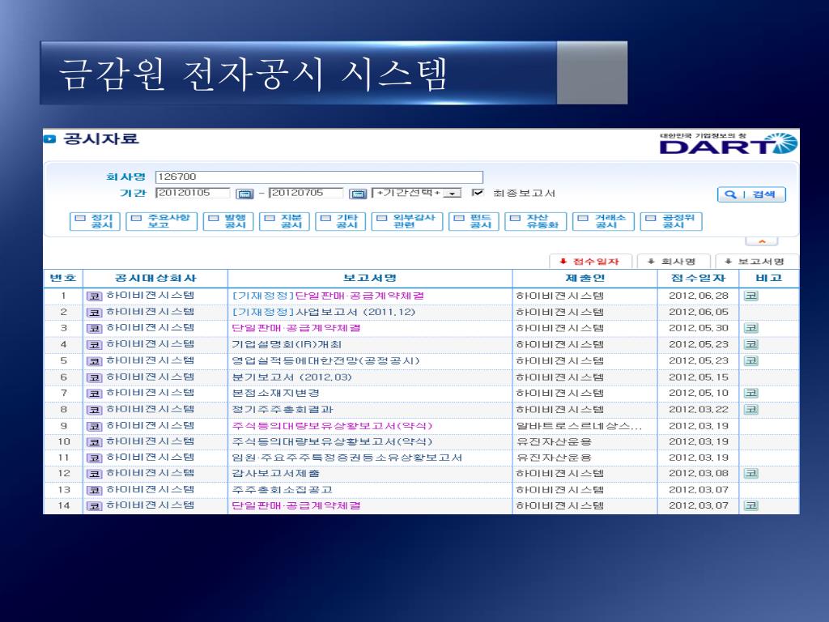
Task: Click the start date calendar icon
Action: tap(244, 194)
